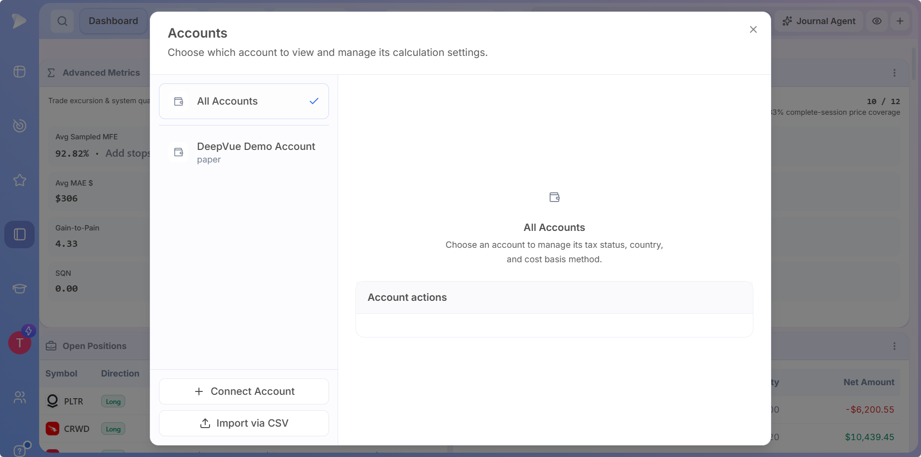The image size is (921, 457).
Task: Click the Long badge in PLTR row
Action: pos(113,402)
